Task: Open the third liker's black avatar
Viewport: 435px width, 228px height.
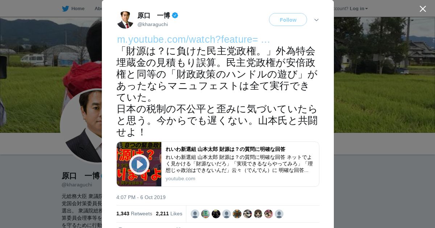Action: (216, 214)
